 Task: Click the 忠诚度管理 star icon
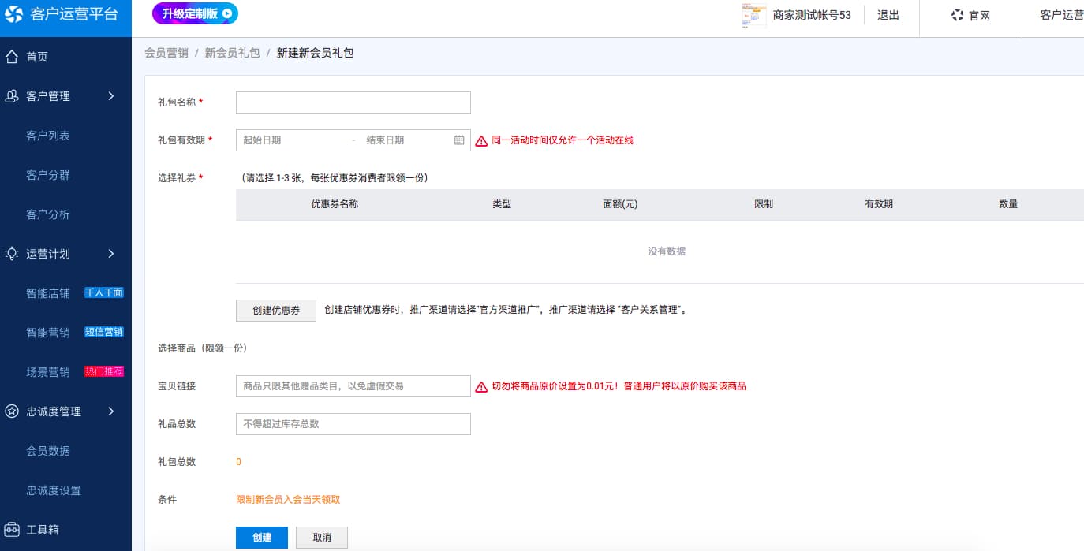coord(12,411)
